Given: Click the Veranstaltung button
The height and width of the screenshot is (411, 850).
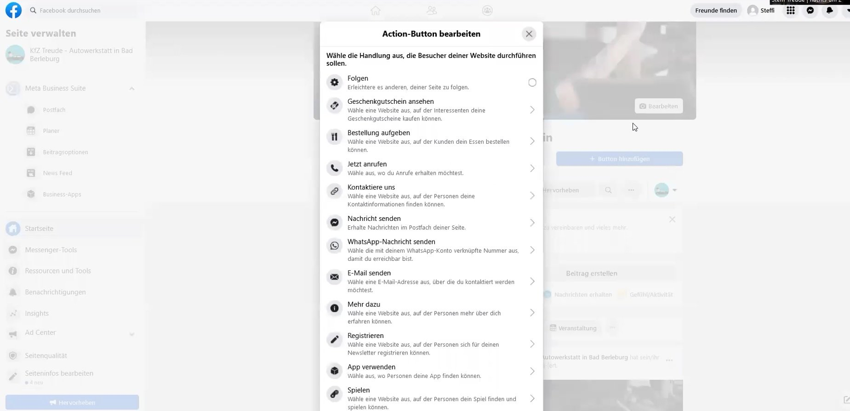Looking at the screenshot, I should (x=573, y=328).
